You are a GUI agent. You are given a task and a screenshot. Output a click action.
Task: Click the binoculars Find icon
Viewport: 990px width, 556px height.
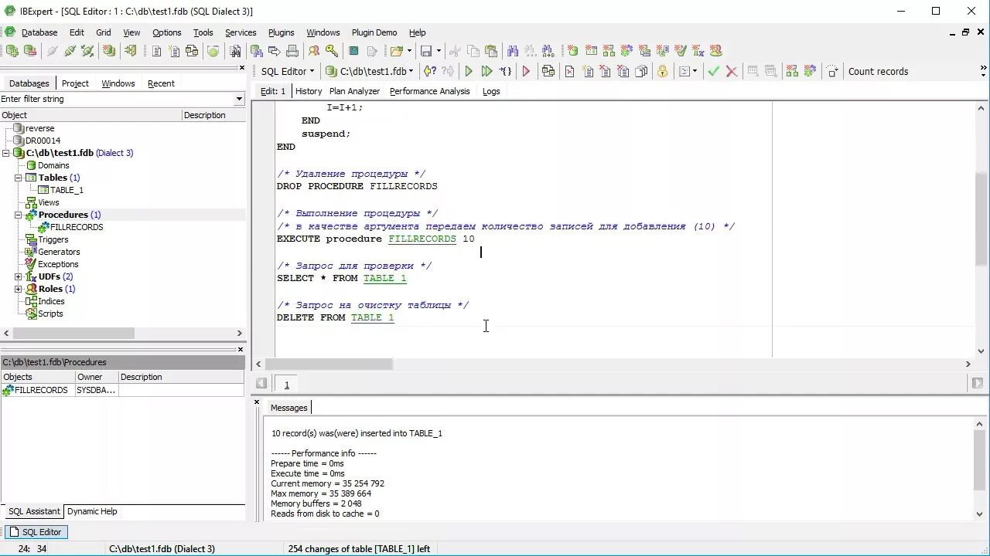coord(512,51)
